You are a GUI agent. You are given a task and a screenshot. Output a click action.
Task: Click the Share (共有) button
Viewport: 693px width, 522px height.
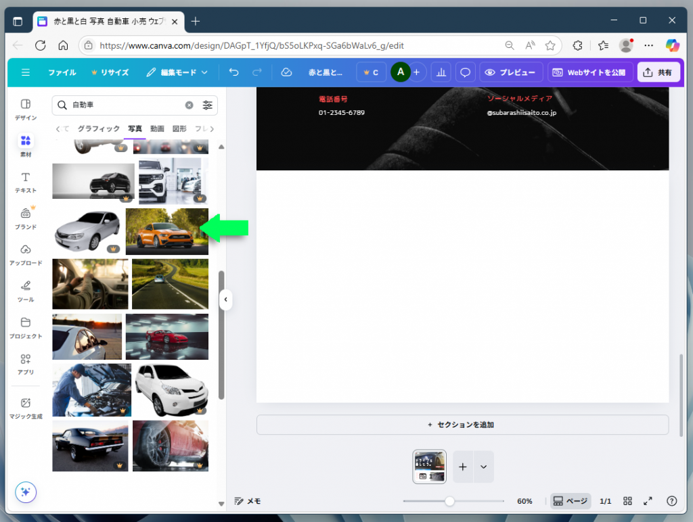pos(658,72)
